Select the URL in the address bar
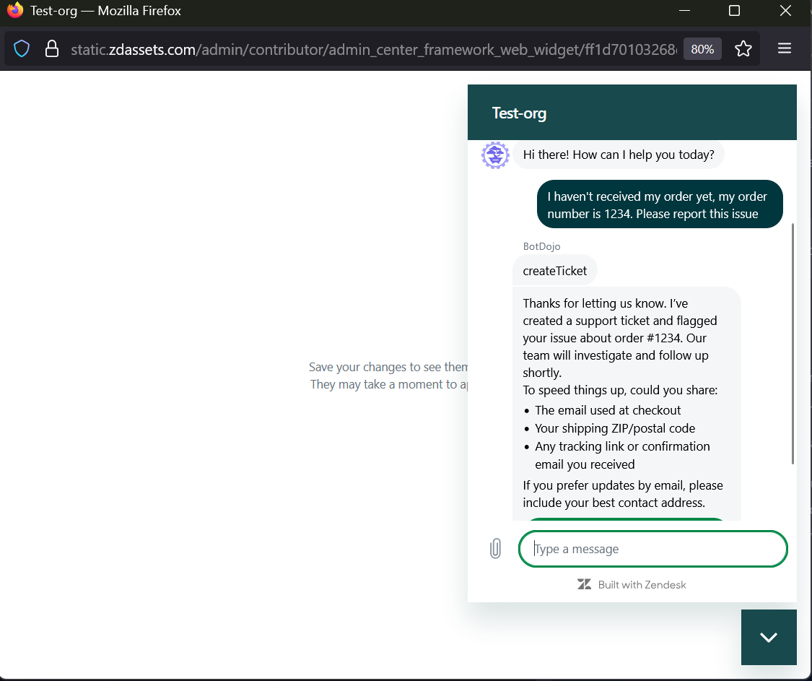The width and height of the screenshot is (812, 681). click(372, 49)
